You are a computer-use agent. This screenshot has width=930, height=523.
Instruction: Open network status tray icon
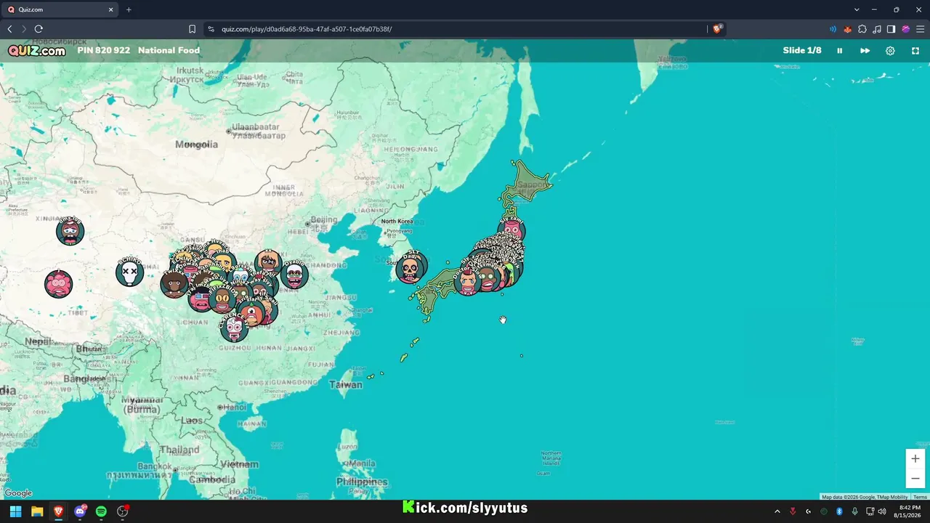(870, 511)
